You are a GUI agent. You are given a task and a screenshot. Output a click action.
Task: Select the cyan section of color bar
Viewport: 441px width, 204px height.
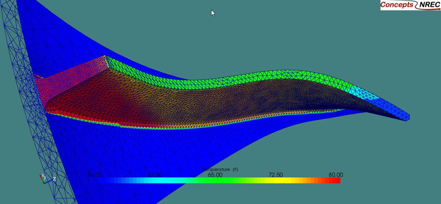click(x=164, y=180)
